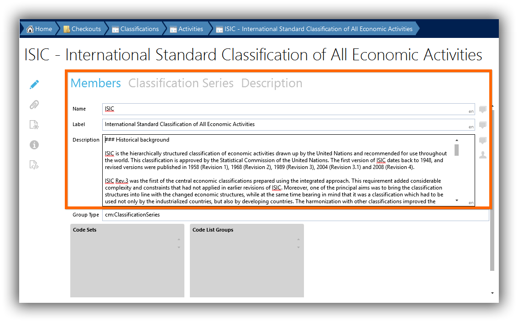This screenshot has width=518, height=322.
Task: Click the Description scrollbar down arrow
Action: click(x=456, y=201)
